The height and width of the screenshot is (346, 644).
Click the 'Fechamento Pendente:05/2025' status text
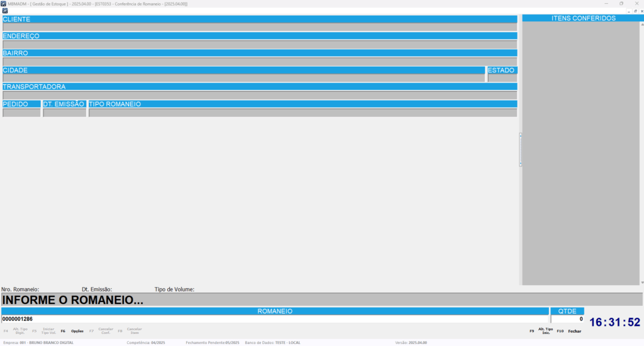213,343
